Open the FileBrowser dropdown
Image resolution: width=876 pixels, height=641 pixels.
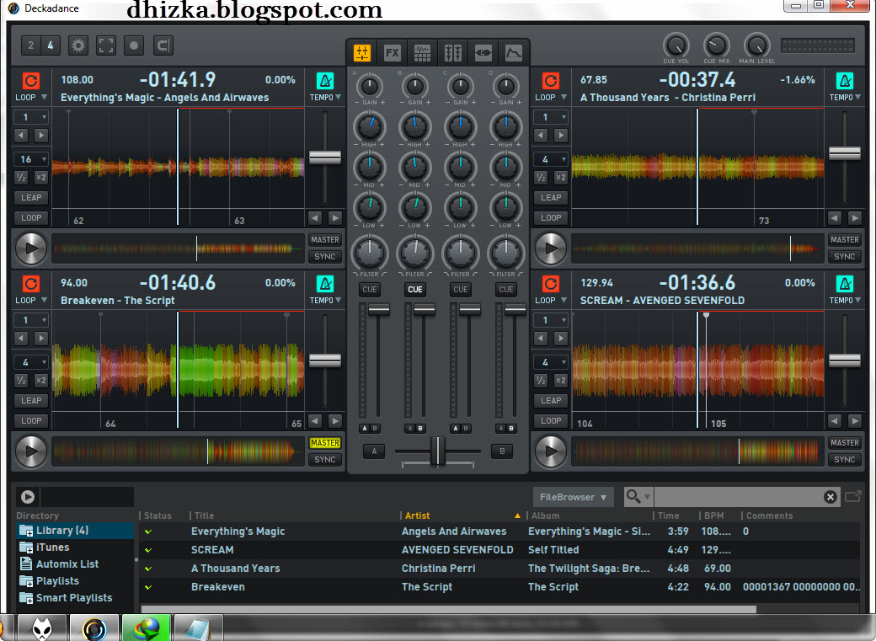(574, 497)
